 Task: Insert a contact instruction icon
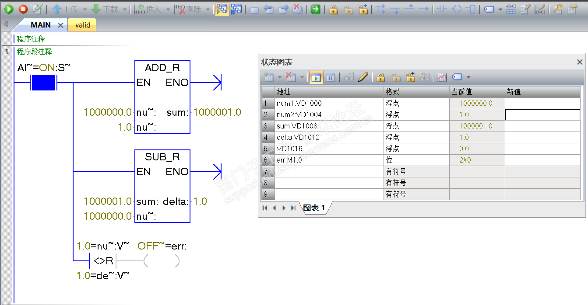point(442,9)
